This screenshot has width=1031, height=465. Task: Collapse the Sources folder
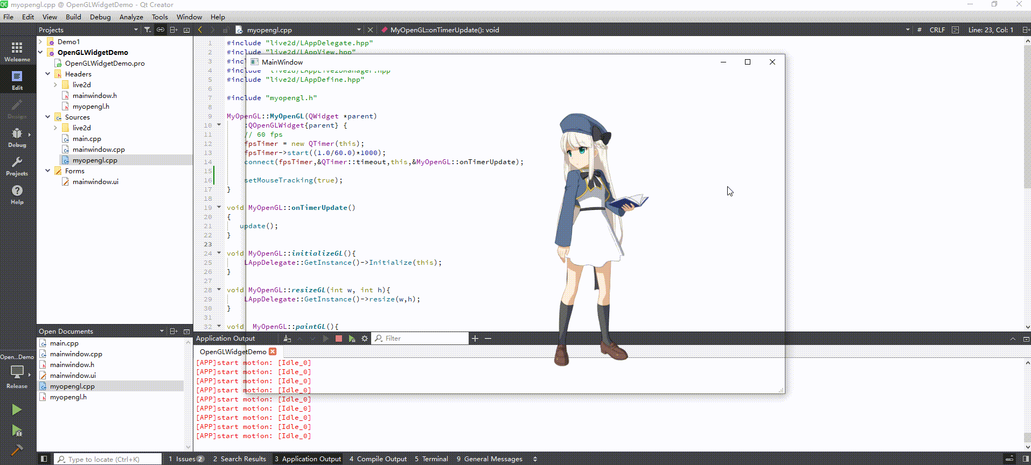coord(48,117)
